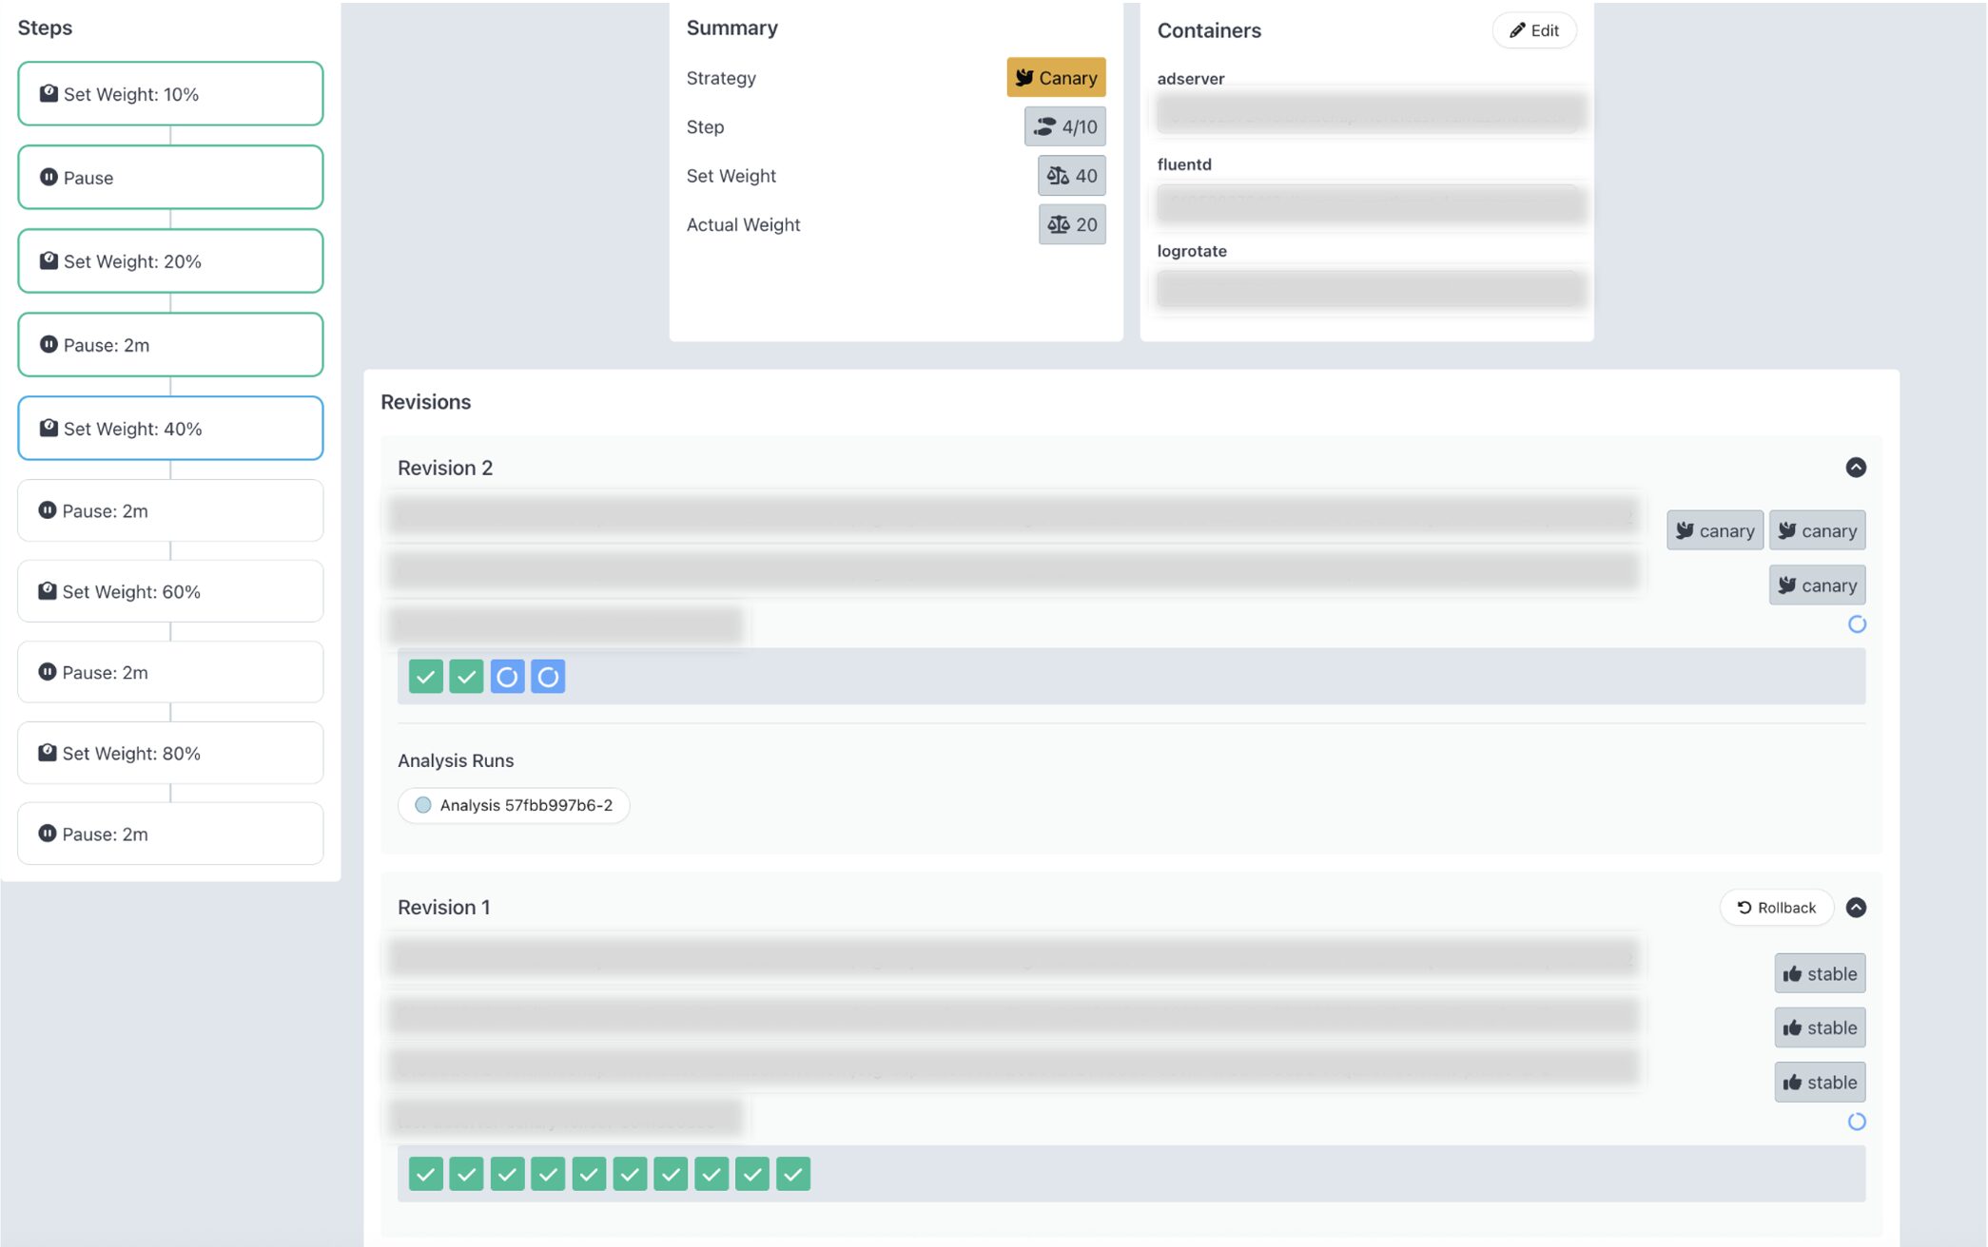Click the stable thumbs-up badge on Revision 1
Image resolution: width=1988 pixels, height=1247 pixels.
click(1819, 973)
